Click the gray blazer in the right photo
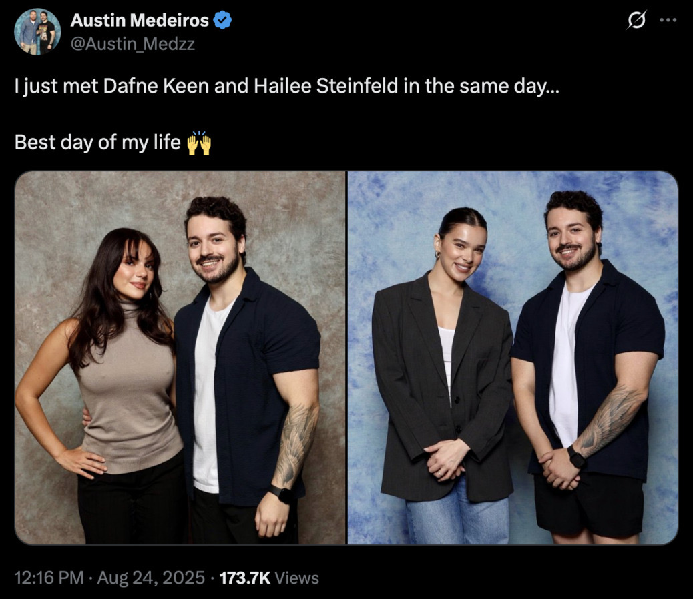The width and height of the screenshot is (693, 599). click(x=442, y=388)
